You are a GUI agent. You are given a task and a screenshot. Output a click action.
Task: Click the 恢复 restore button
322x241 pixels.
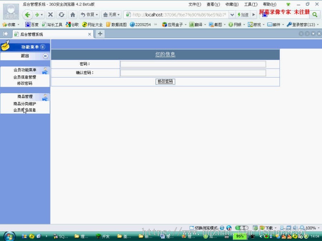88,15
